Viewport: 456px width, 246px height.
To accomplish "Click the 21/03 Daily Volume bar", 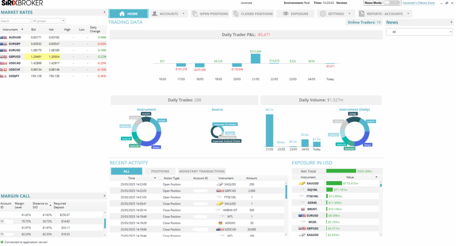I will point(269,130).
